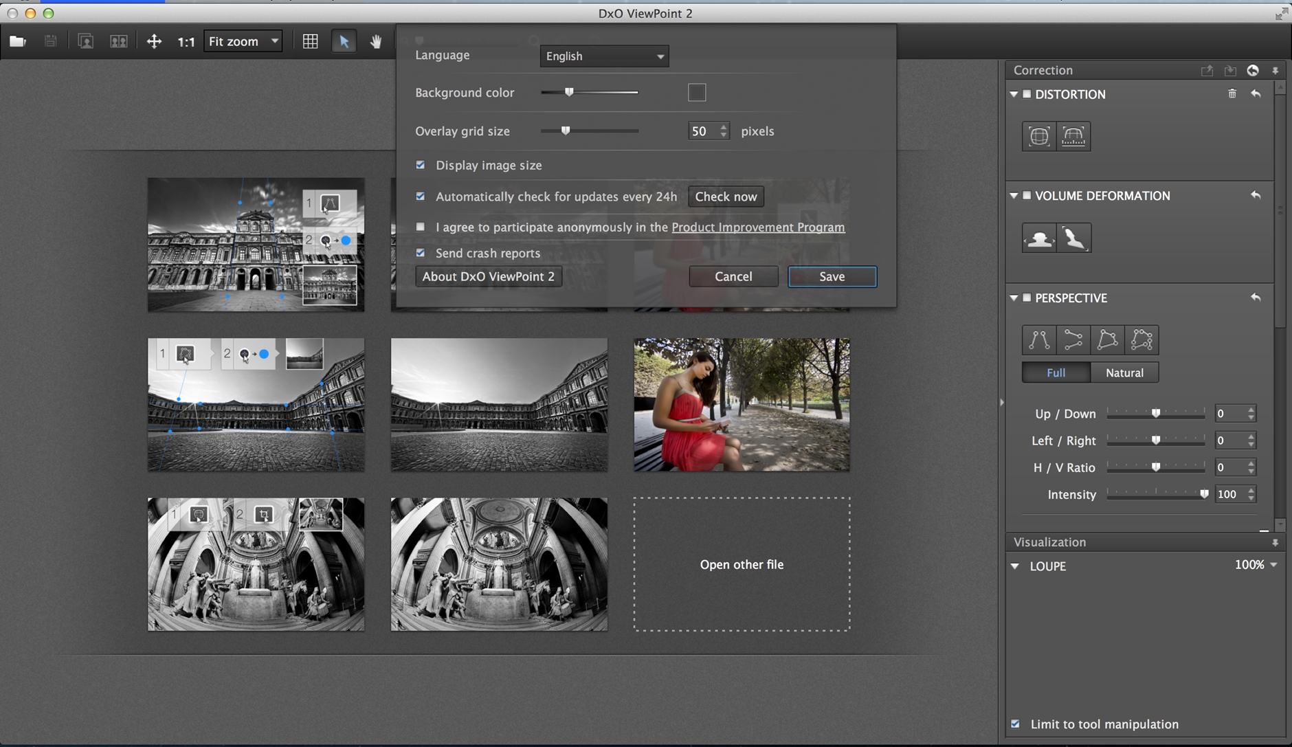Image resolution: width=1292 pixels, height=747 pixels.
Task: Check the Product Improvement Program agreement box
Action: (x=421, y=227)
